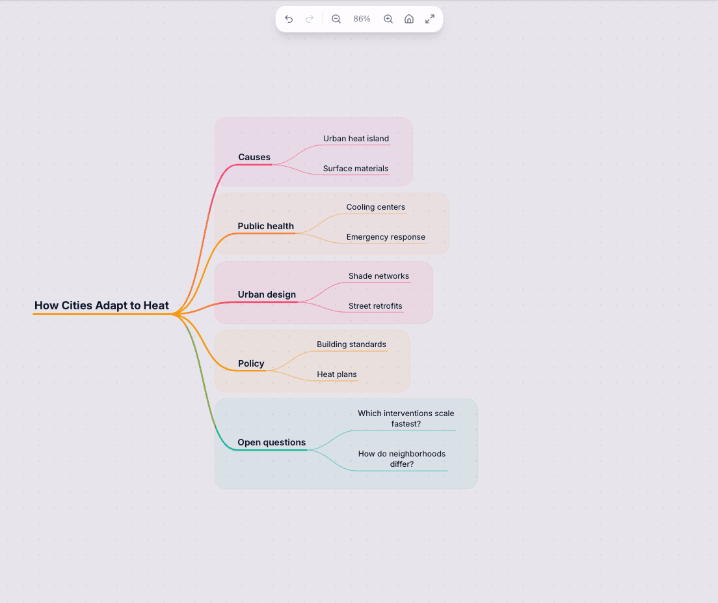Select the Policy branch node
Image resolution: width=718 pixels, height=603 pixels.
click(251, 363)
